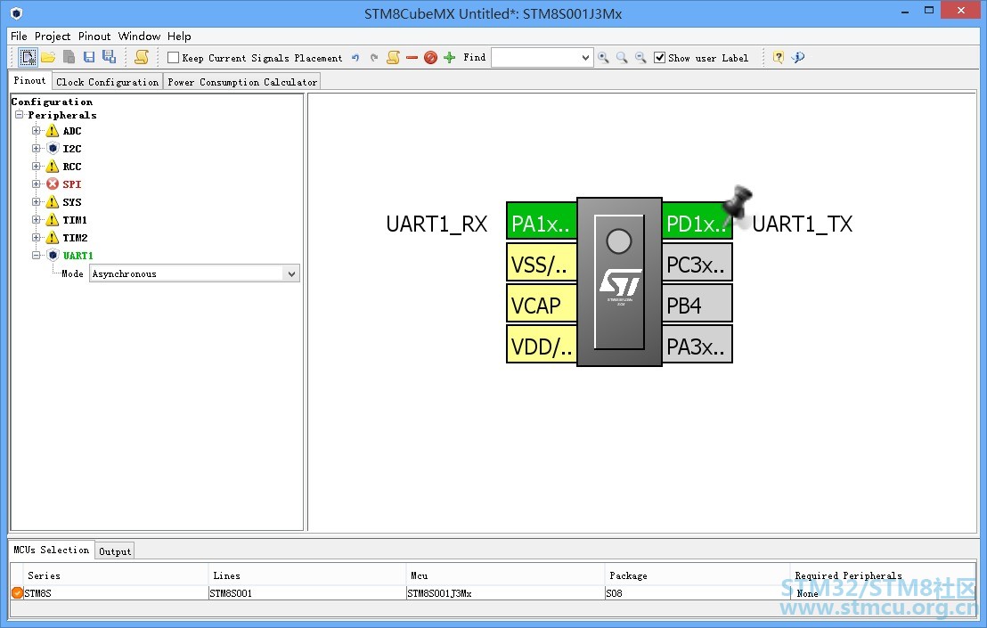Image resolution: width=987 pixels, height=628 pixels.
Task: Open the Project menu
Action: (x=53, y=36)
